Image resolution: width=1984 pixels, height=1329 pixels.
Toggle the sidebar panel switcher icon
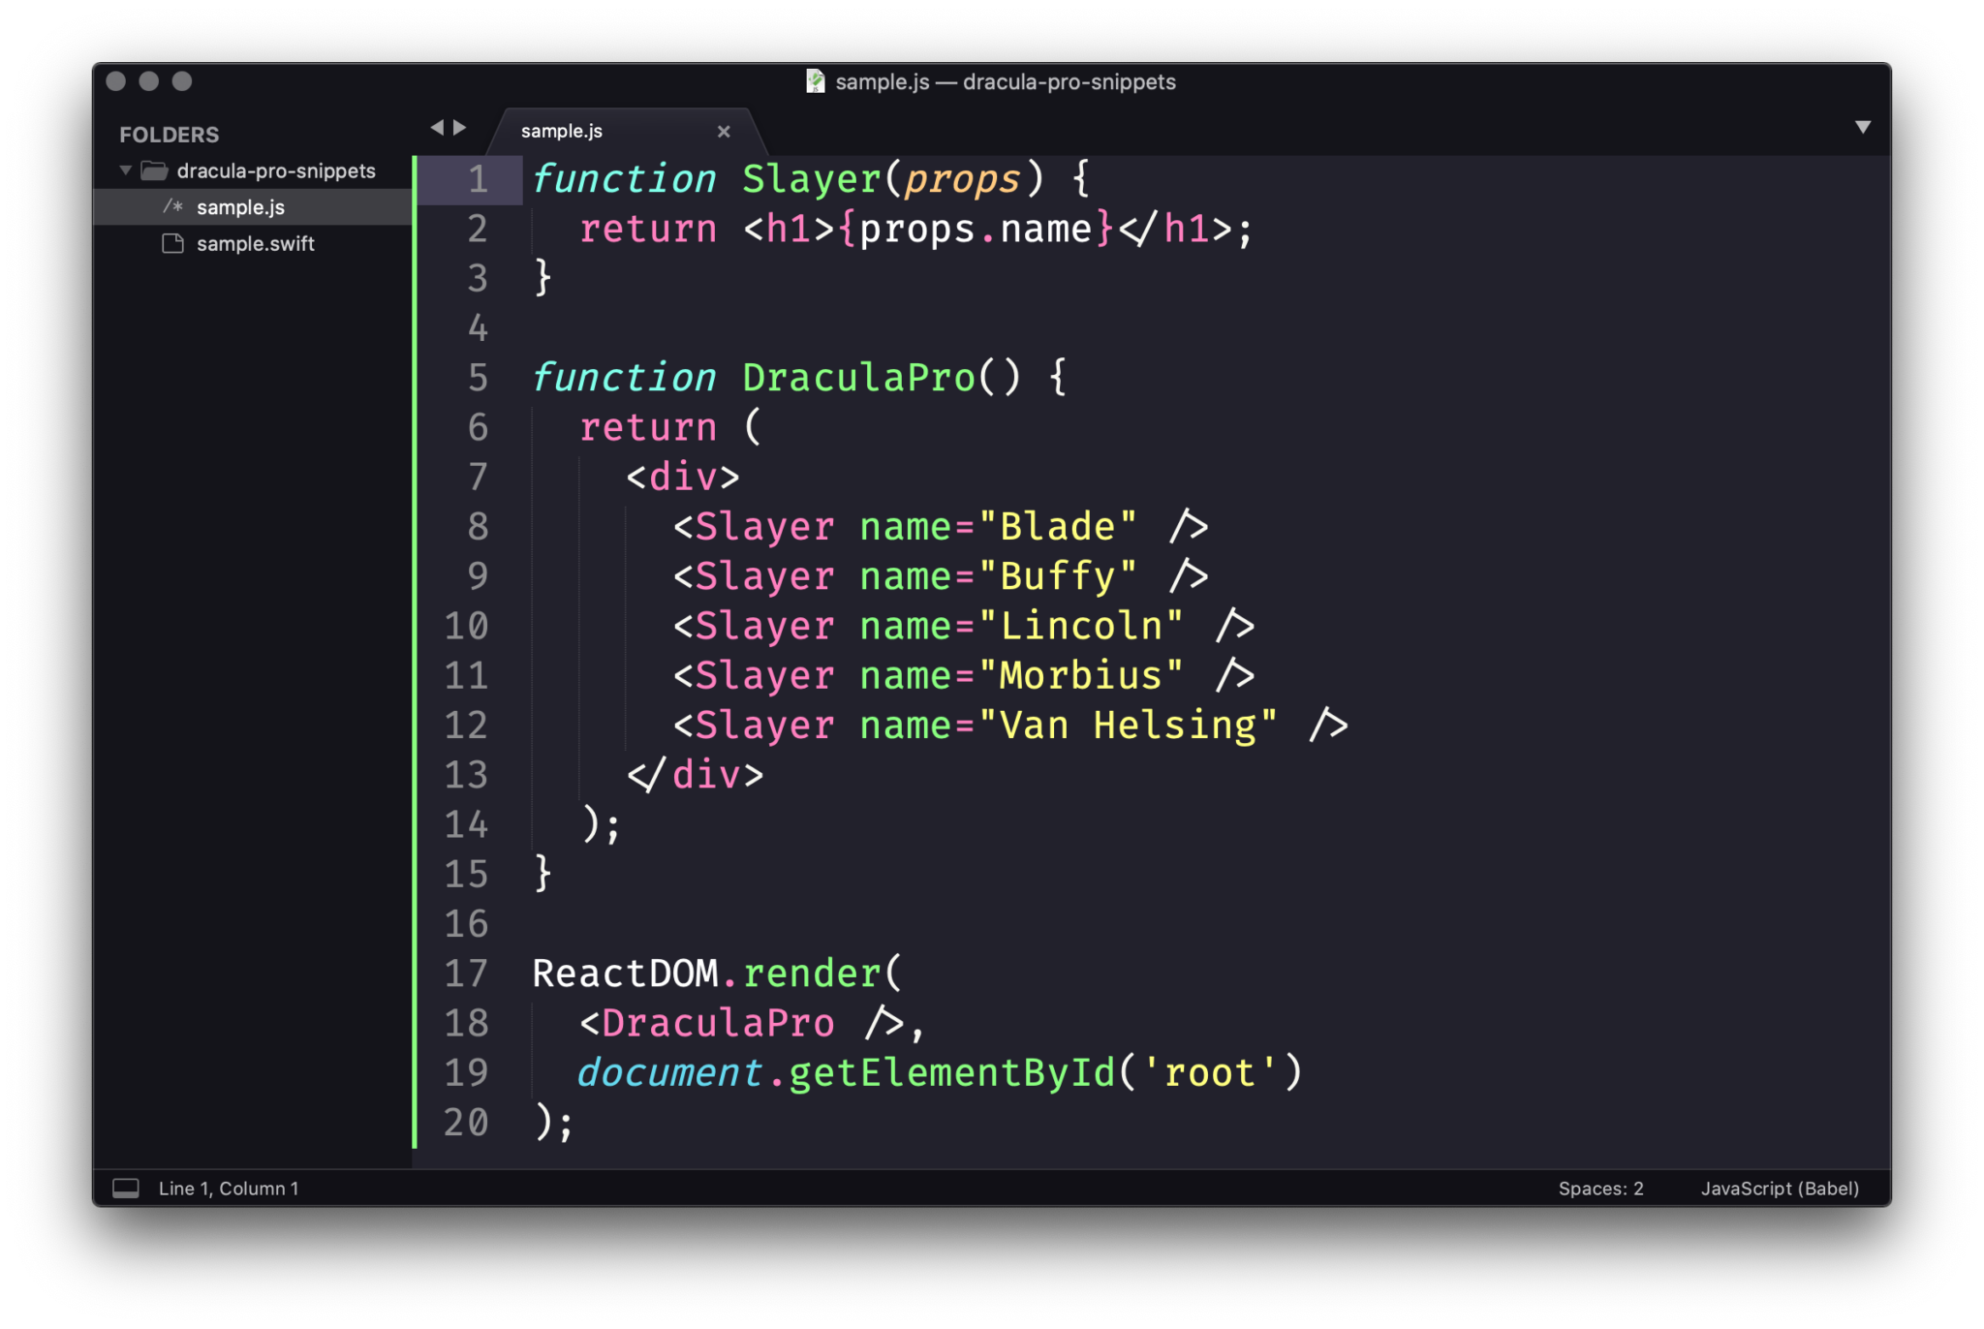(126, 1188)
